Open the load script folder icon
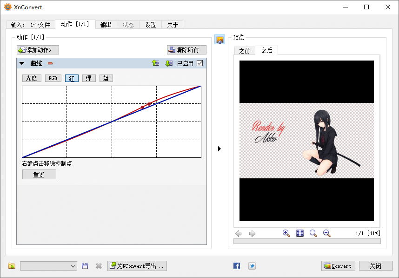 click(x=12, y=266)
